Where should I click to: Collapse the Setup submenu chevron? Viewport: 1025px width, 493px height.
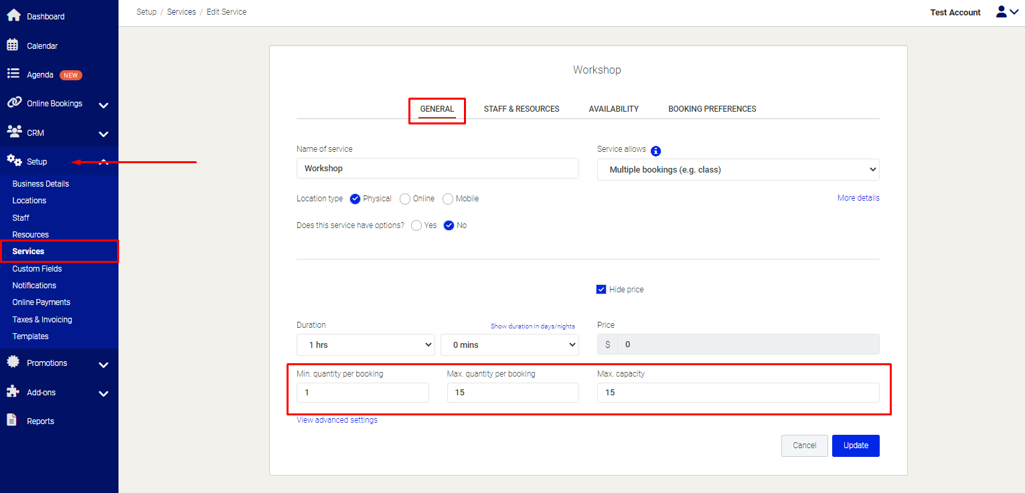103,161
